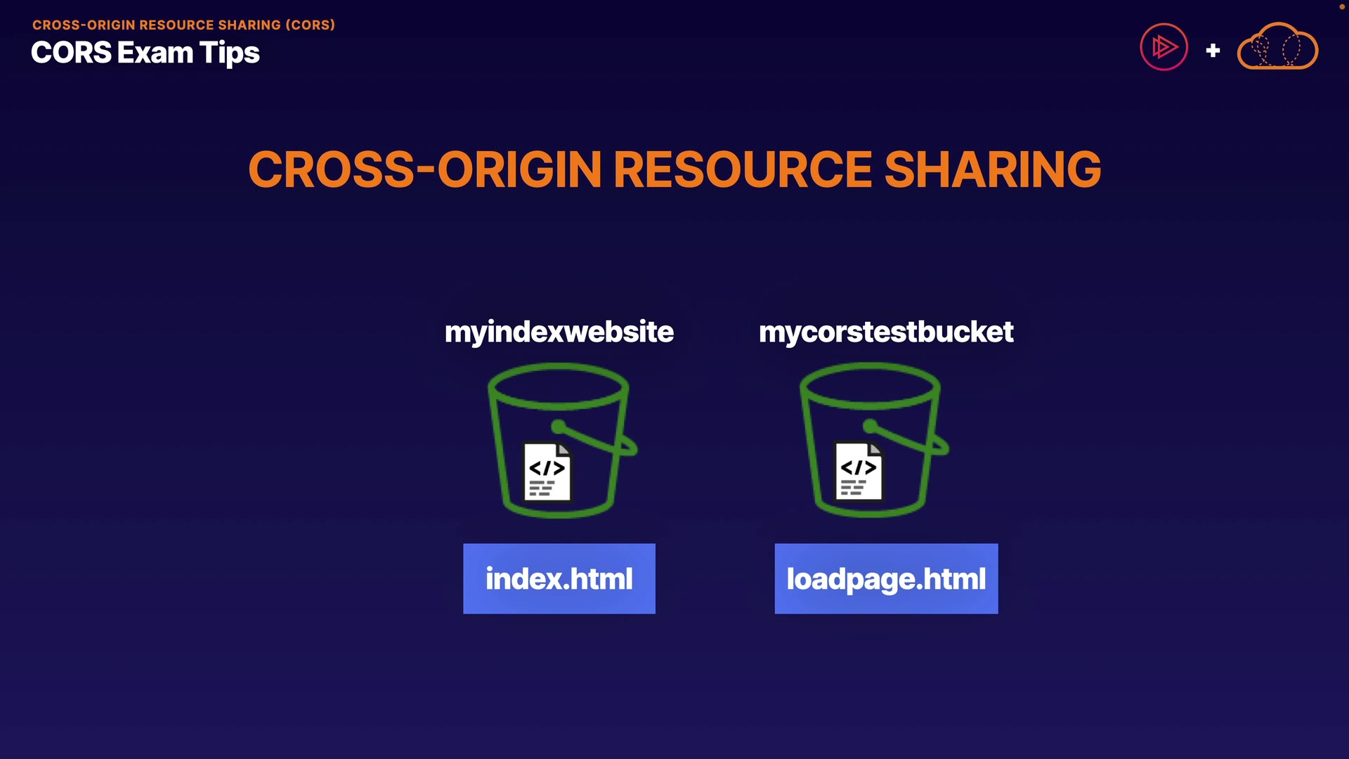The height and width of the screenshot is (759, 1349).
Task: Click the myindexwebsite bucket name label
Action: pos(559,332)
